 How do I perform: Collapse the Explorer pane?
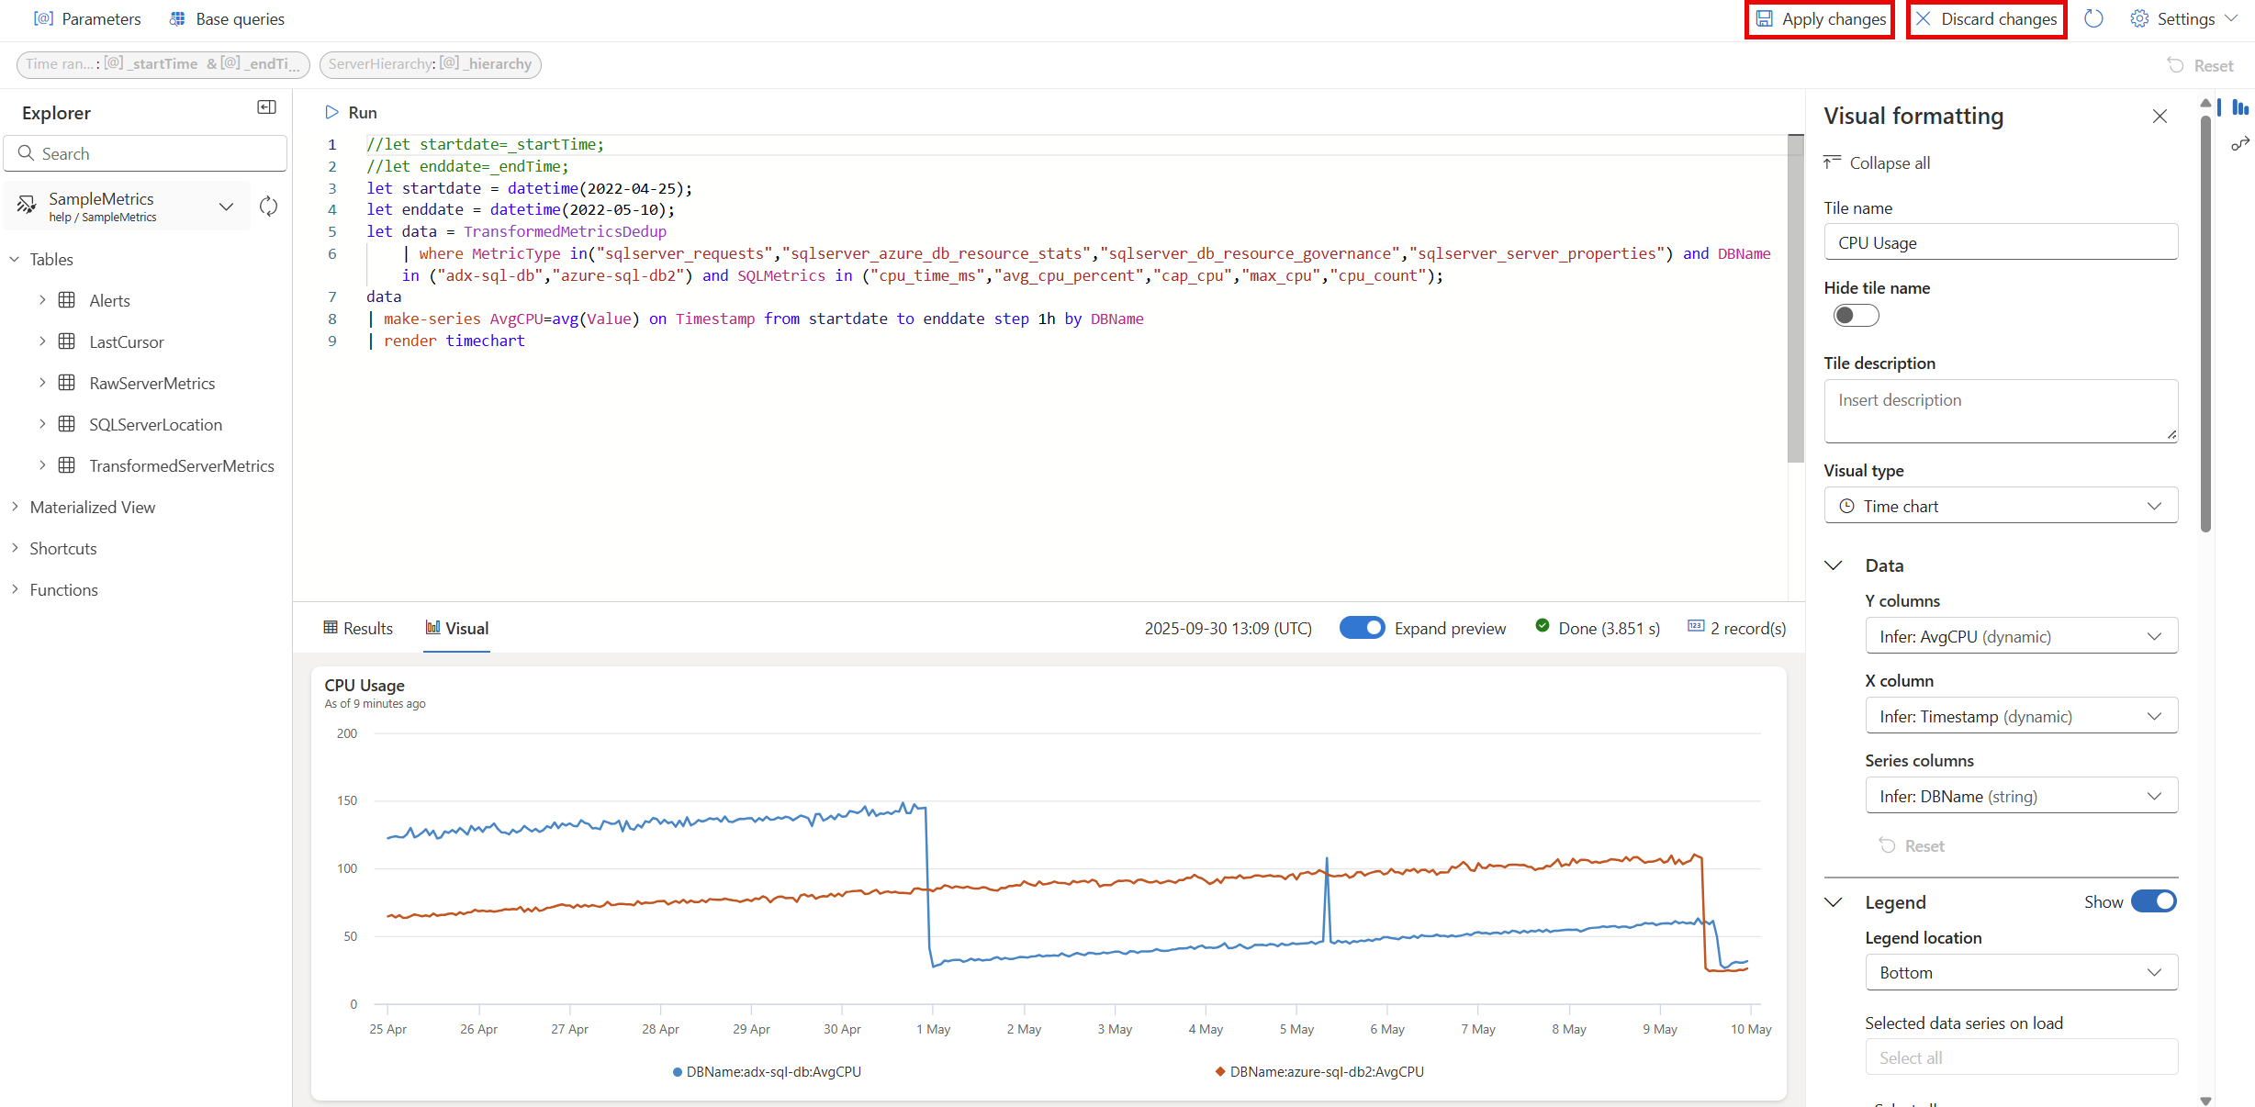pyautogui.click(x=266, y=107)
